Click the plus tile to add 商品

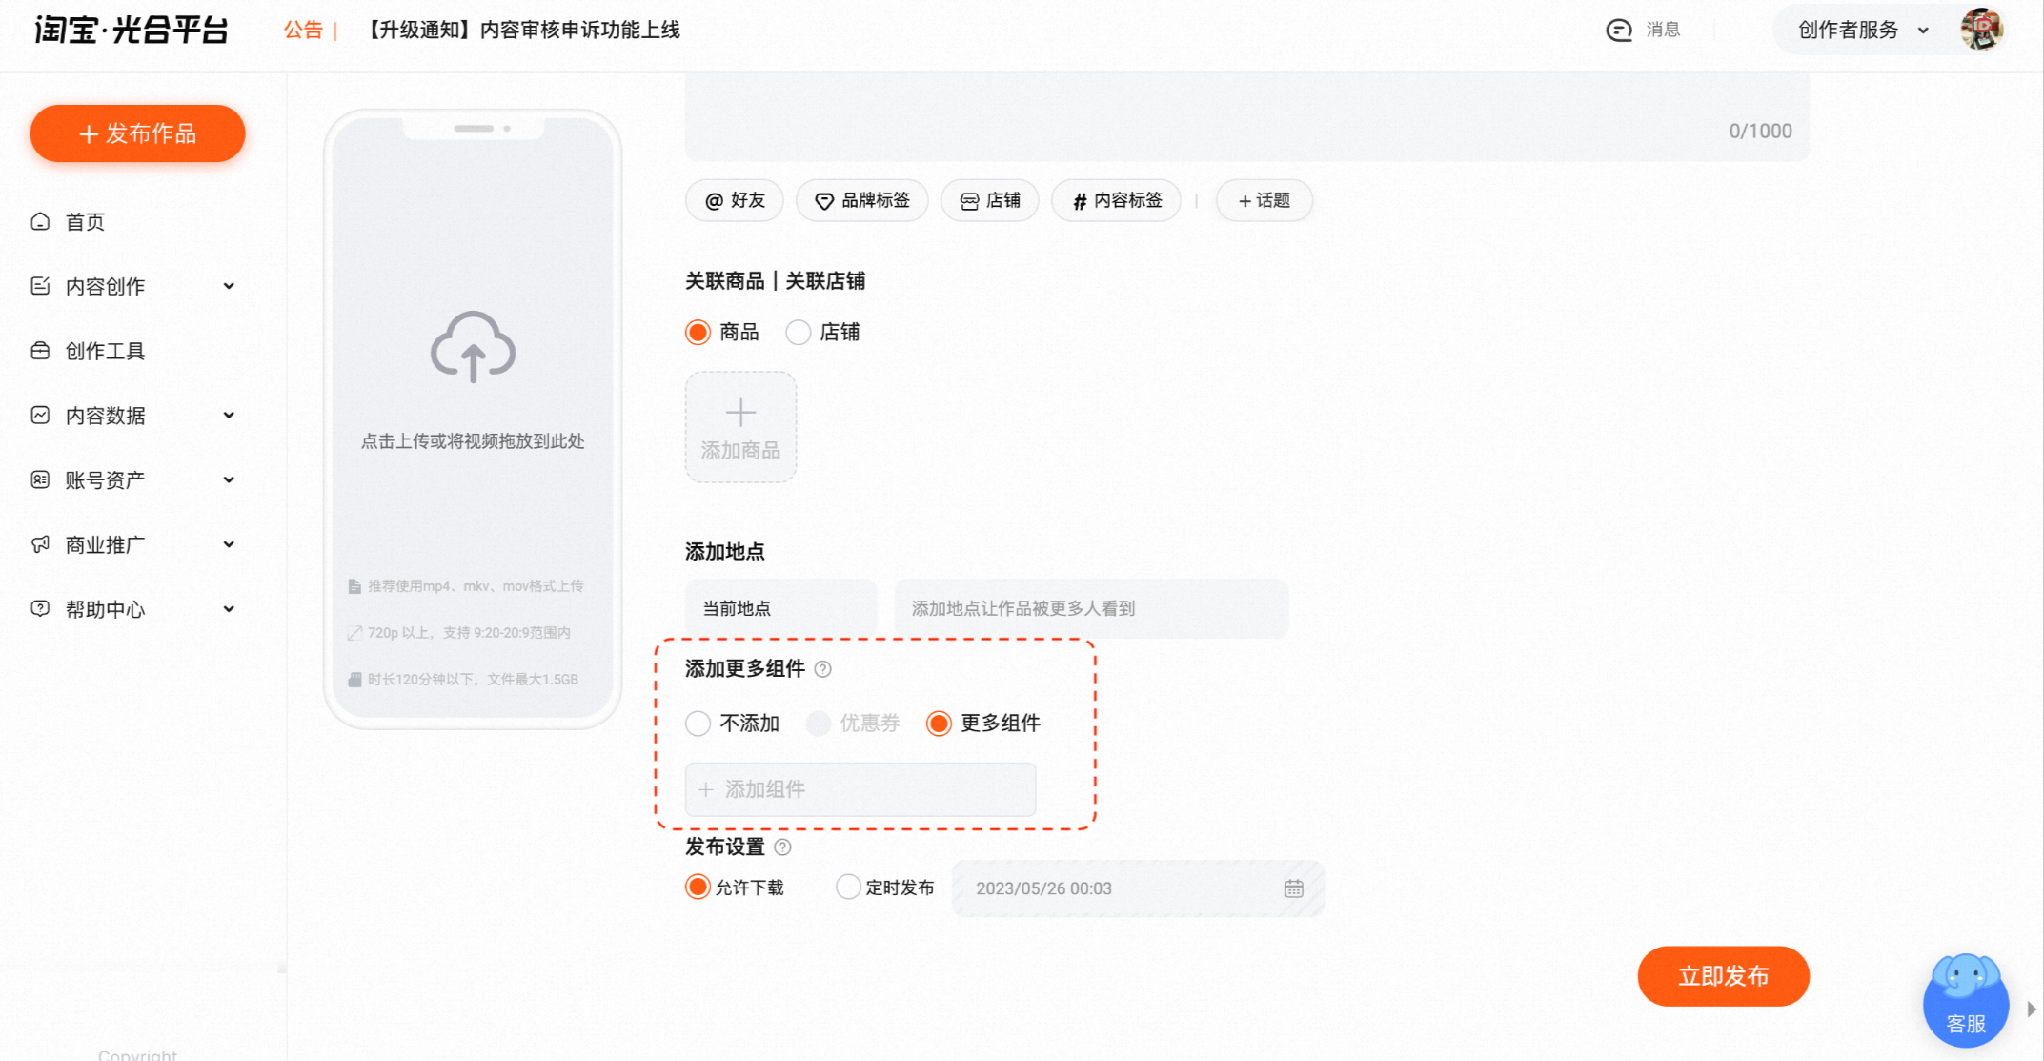click(x=741, y=427)
